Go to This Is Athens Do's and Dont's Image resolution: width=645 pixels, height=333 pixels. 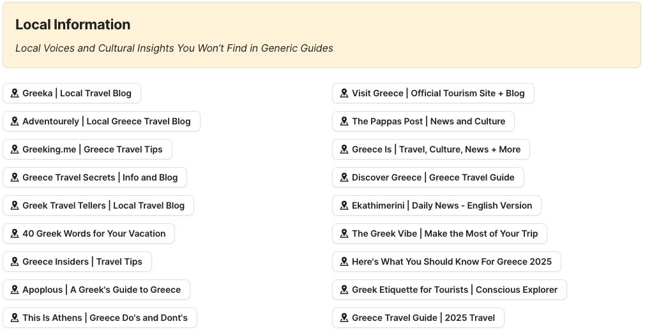[105, 318]
